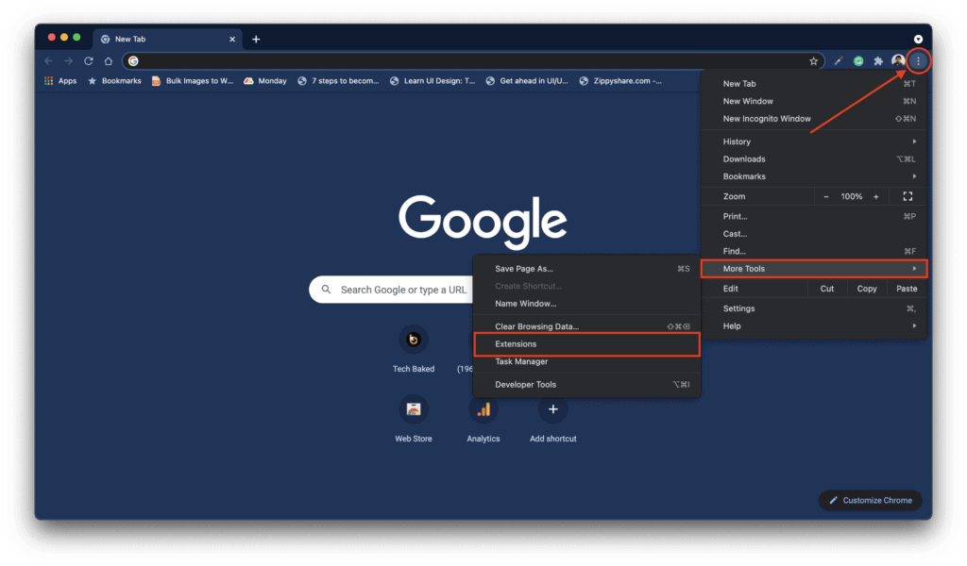The width and height of the screenshot is (967, 566).
Task: Open the profile avatar icon
Action: (x=898, y=60)
